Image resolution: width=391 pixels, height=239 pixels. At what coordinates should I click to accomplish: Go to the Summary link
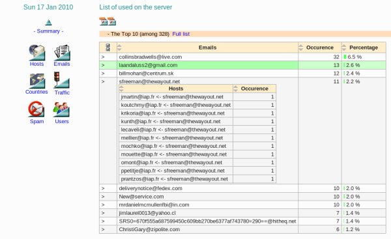(x=48, y=31)
